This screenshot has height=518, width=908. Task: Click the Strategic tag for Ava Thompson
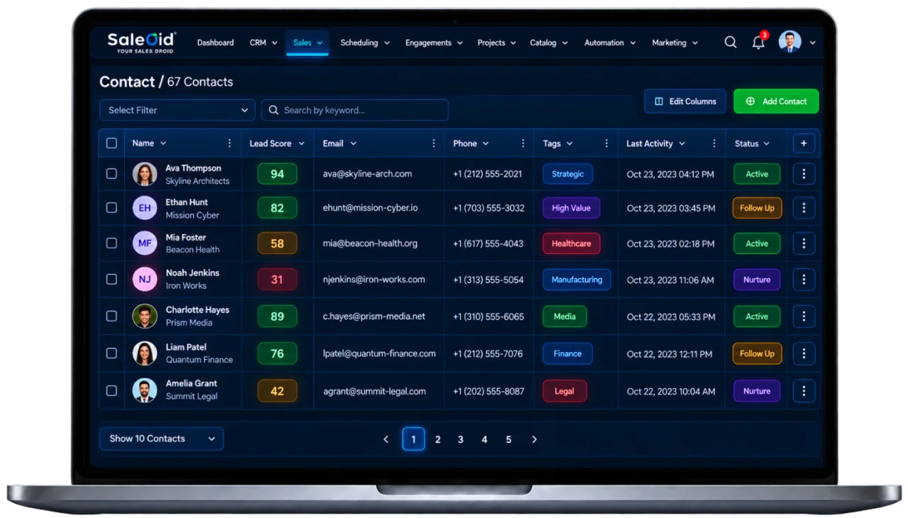point(567,174)
